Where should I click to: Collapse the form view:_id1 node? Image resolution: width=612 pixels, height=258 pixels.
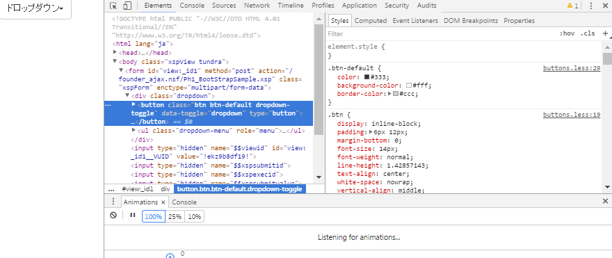121,70
